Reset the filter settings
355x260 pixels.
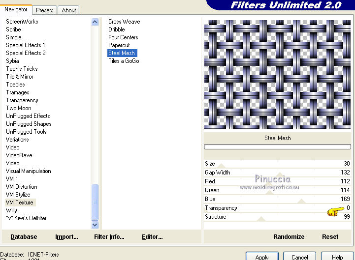pos(330,237)
